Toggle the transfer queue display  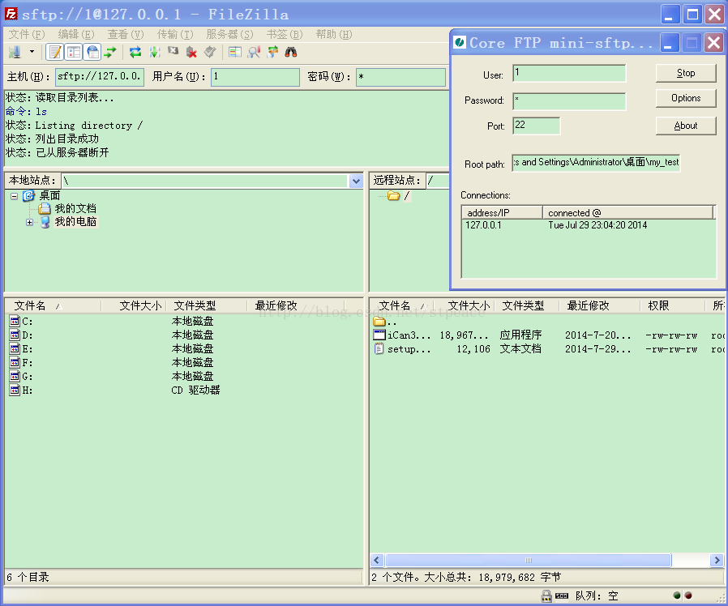[x=110, y=52]
